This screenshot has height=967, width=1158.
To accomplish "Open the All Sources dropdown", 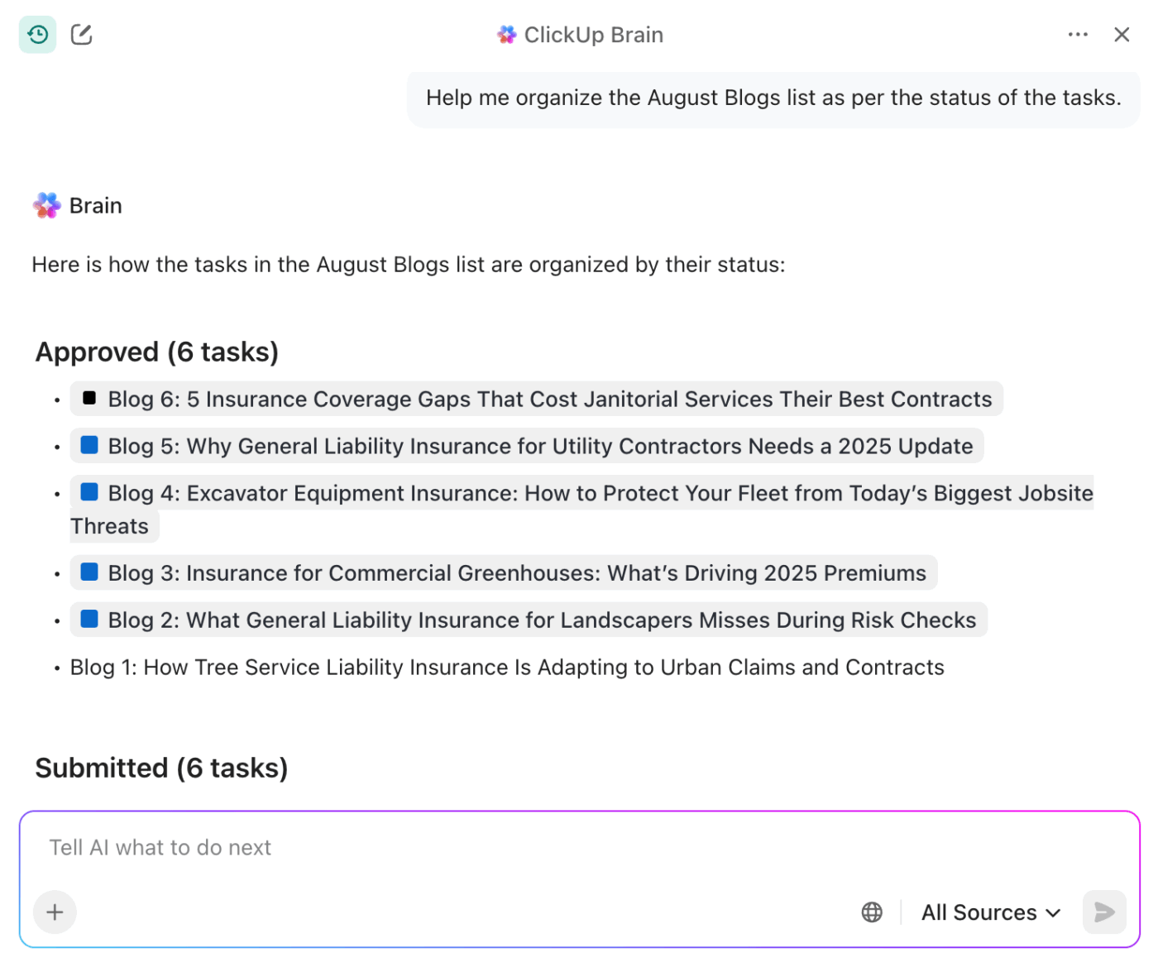I will coord(979,912).
